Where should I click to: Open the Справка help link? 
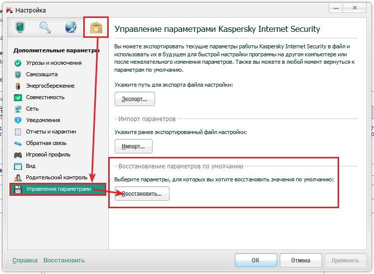pyautogui.click(x=25, y=261)
